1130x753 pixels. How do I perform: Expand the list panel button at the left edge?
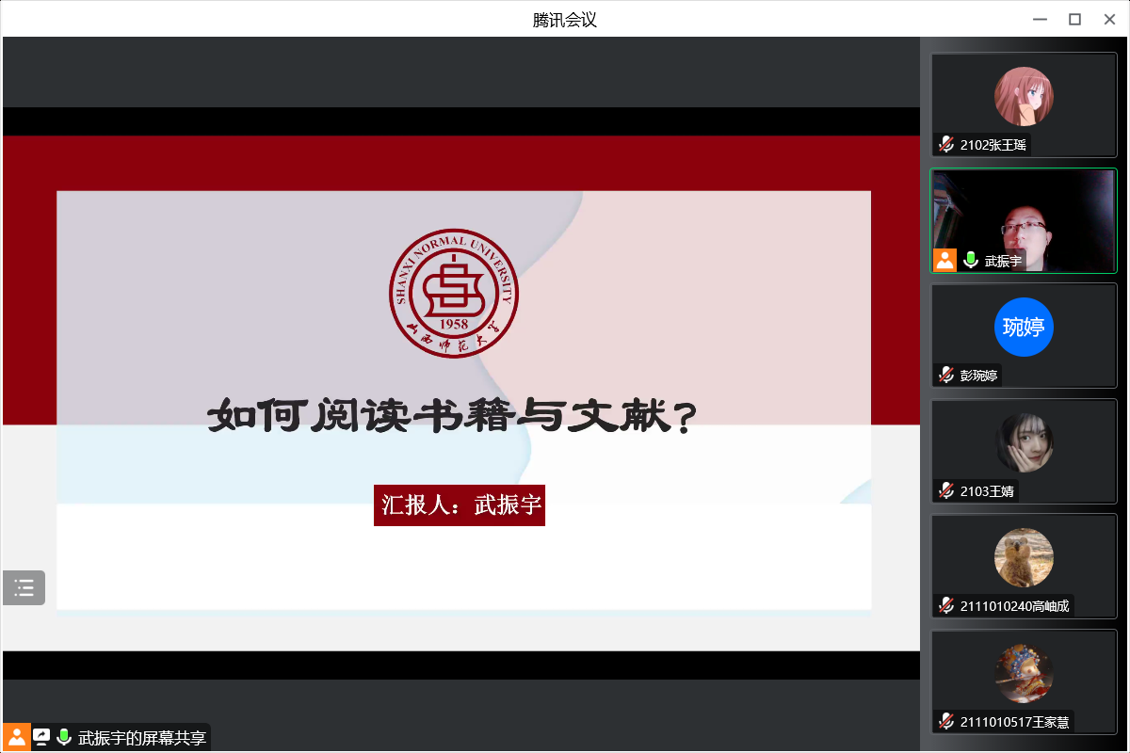click(24, 588)
